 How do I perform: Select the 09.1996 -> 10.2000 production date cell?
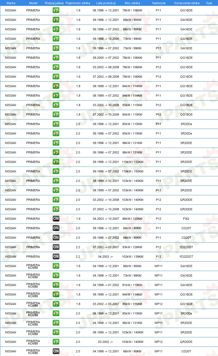(x=106, y=39)
